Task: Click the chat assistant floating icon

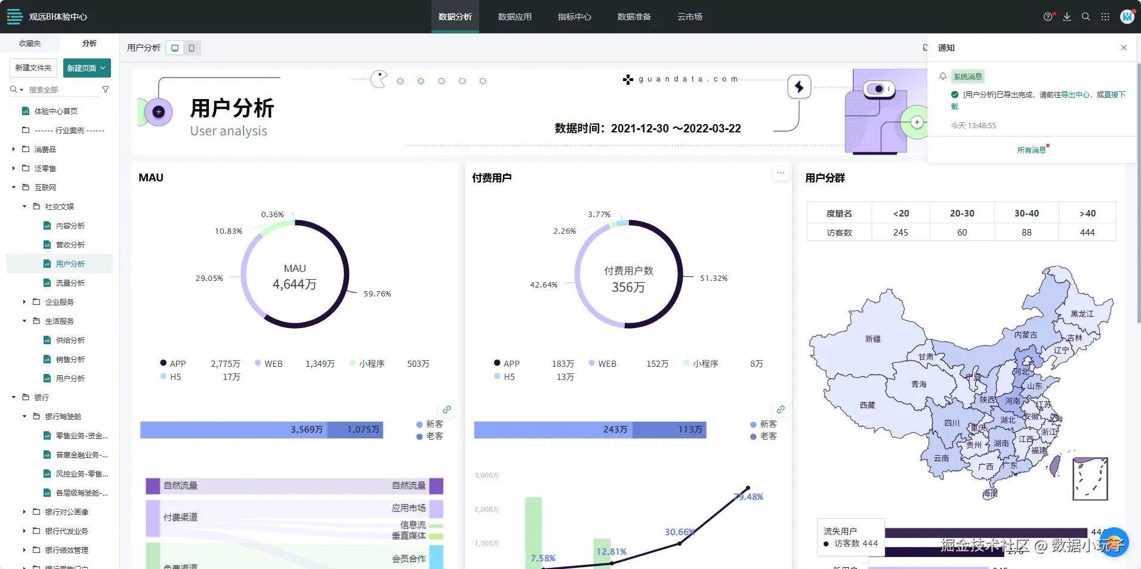Action: pos(1113,543)
